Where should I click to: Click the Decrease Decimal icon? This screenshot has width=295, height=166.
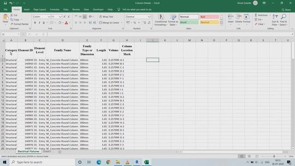click(x=149, y=23)
